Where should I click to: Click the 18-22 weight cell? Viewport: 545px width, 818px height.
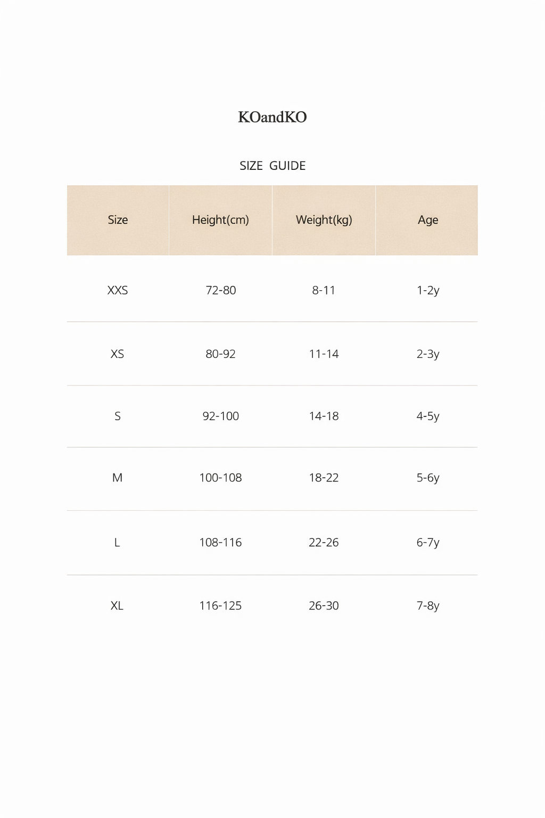click(324, 478)
